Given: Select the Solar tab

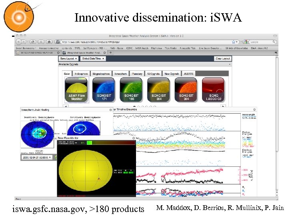Looking at the screenshot, I should point(67,74).
